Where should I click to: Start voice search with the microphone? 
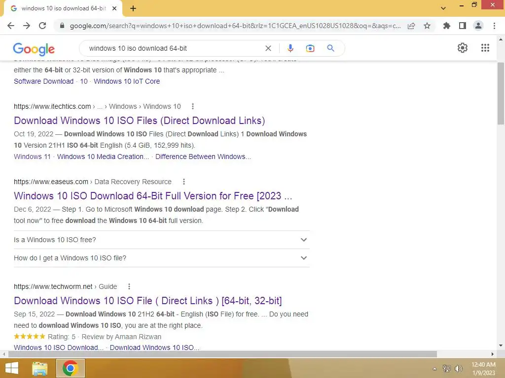tap(290, 48)
